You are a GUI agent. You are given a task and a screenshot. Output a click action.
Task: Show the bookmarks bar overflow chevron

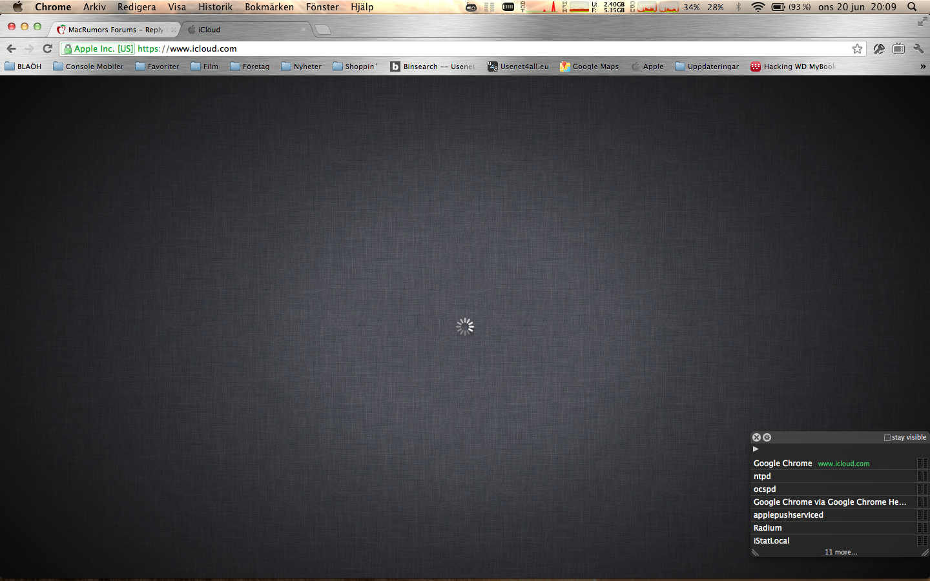[923, 66]
